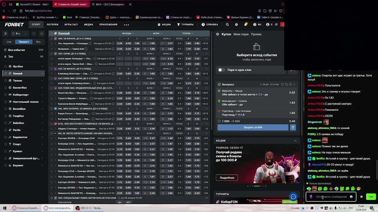
Task: Collapse the Акции panel
Action: pos(295,141)
